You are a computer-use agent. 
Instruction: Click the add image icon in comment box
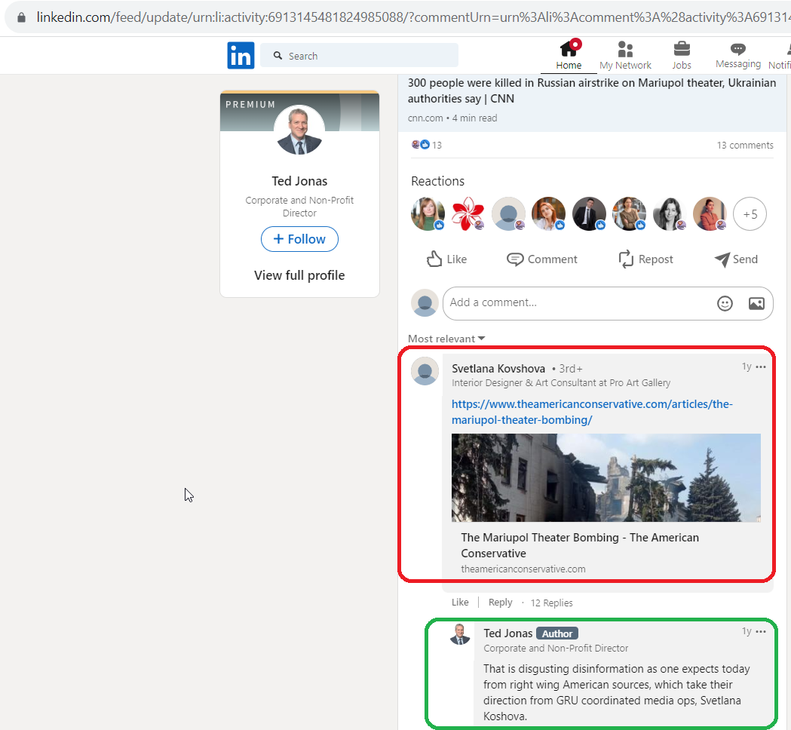pyautogui.click(x=756, y=303)
